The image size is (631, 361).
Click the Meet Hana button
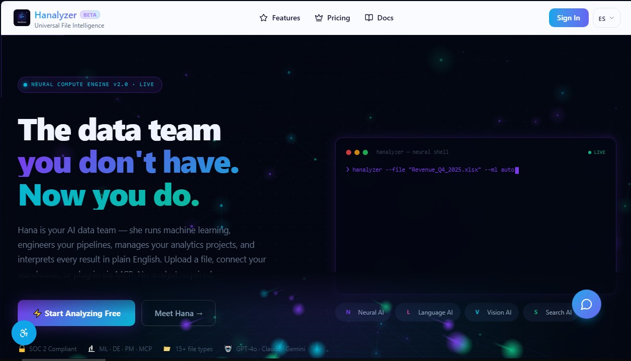[x=178, y=313]
